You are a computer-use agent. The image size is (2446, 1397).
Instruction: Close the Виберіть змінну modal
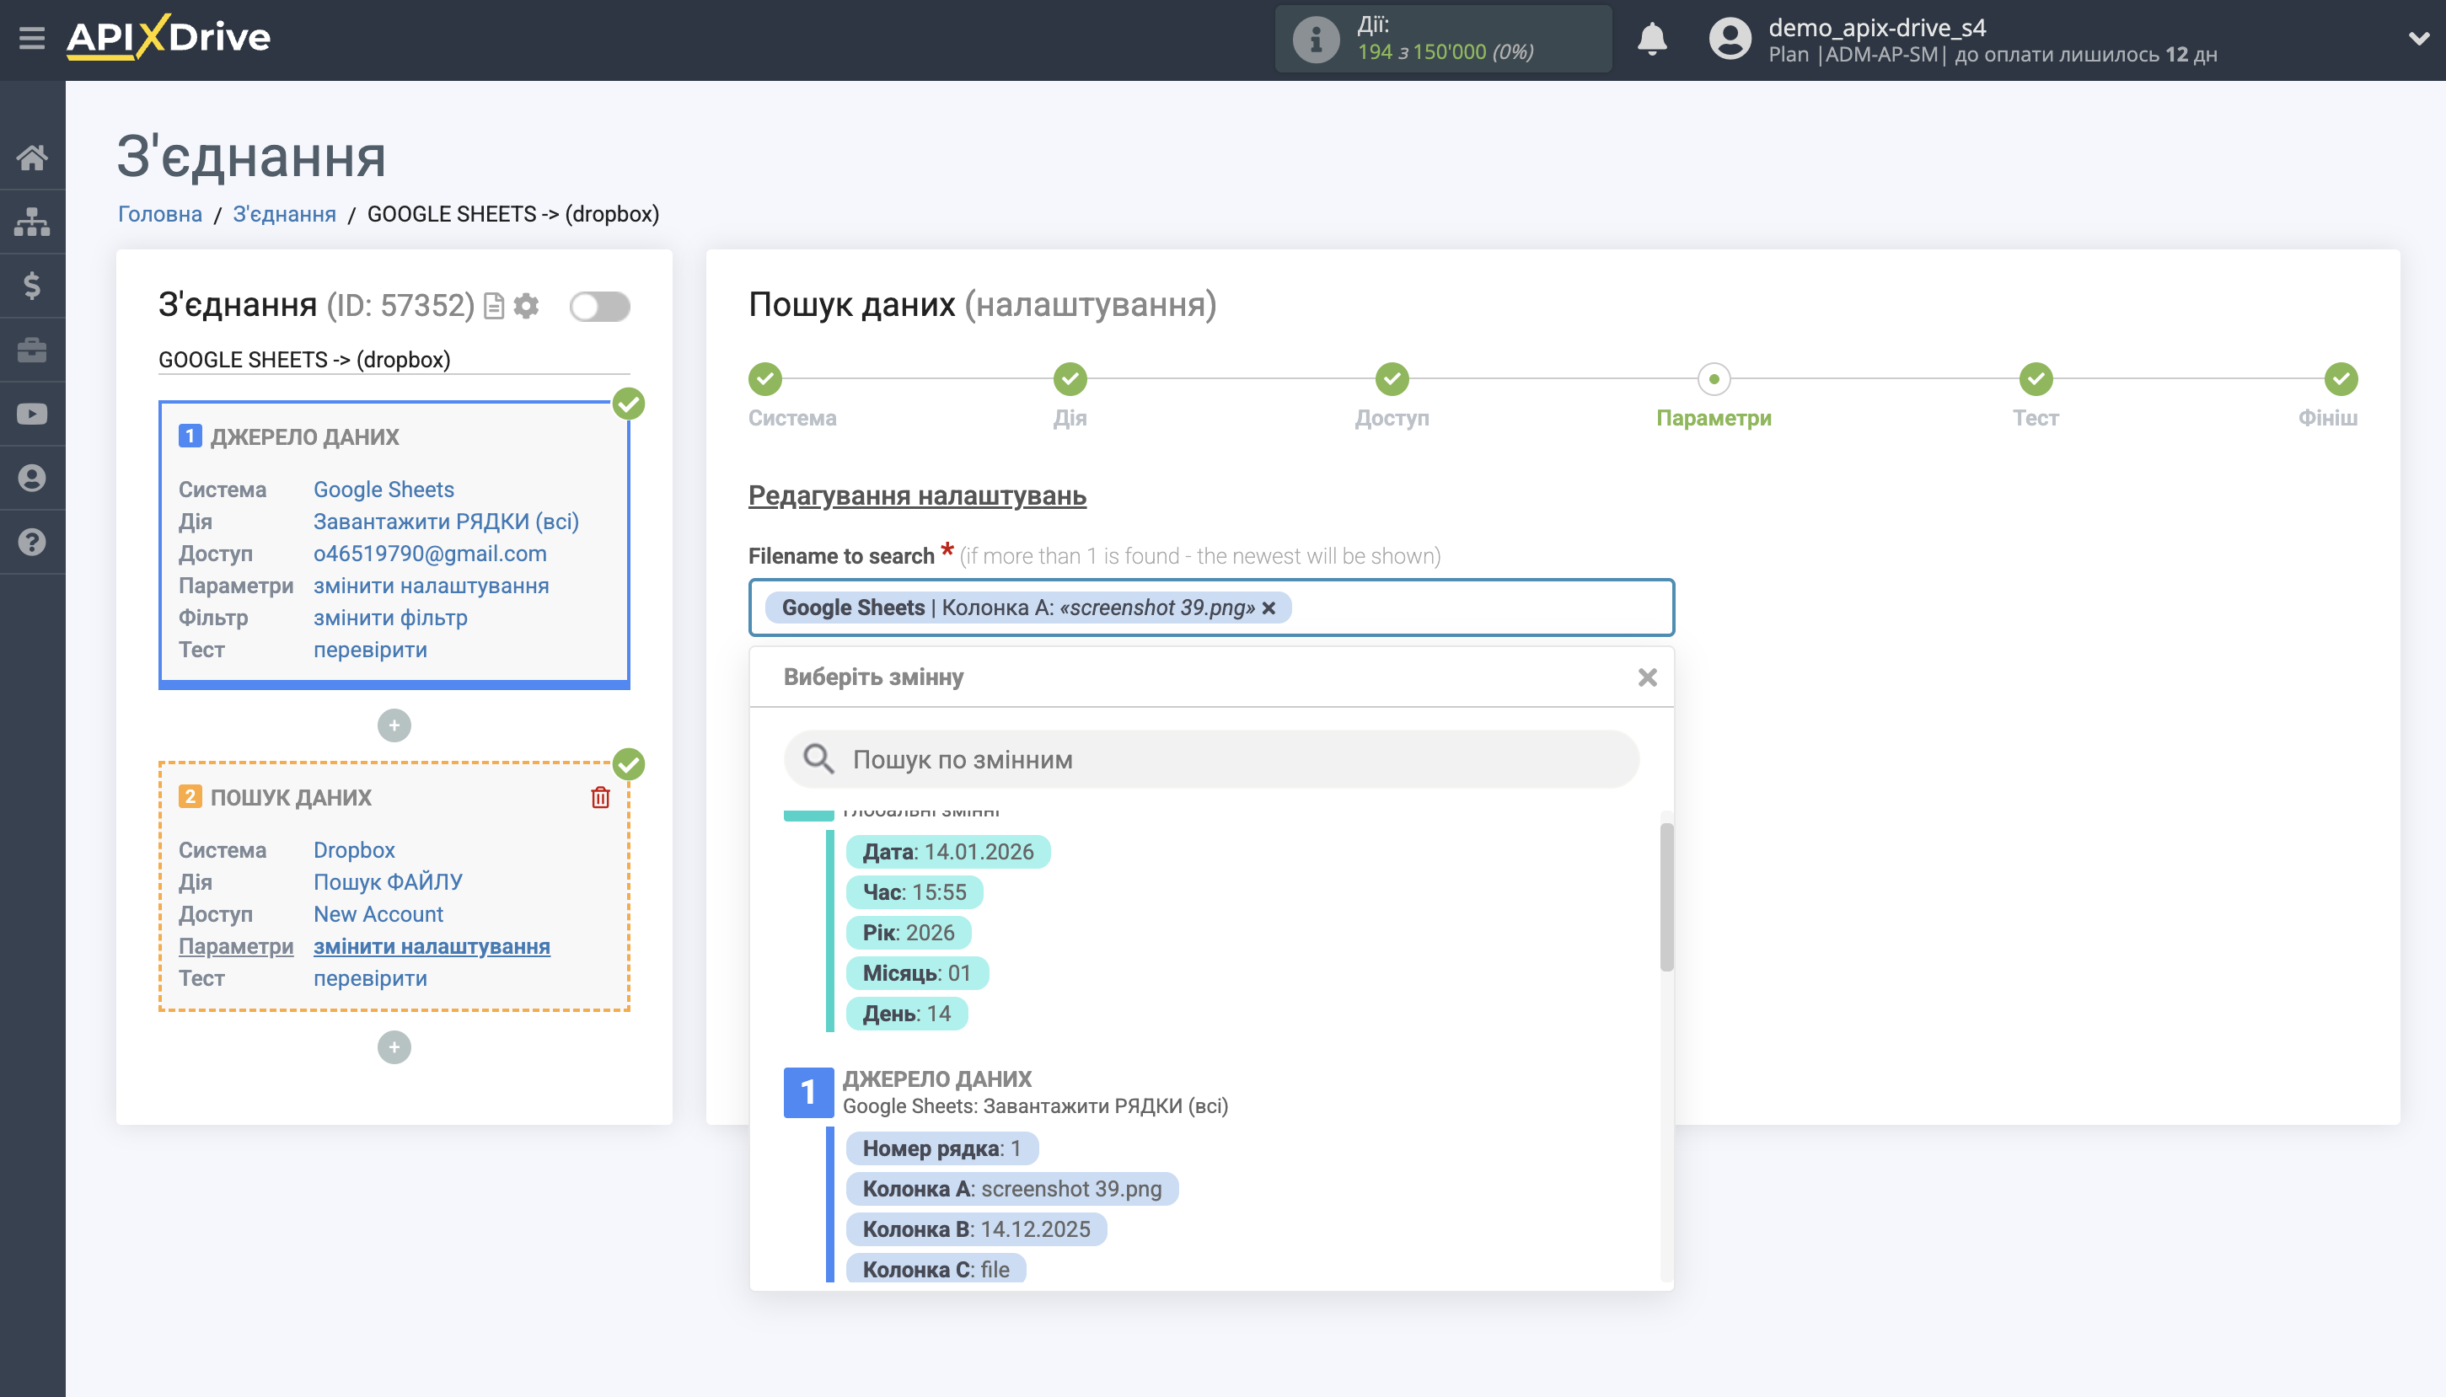1648,677
